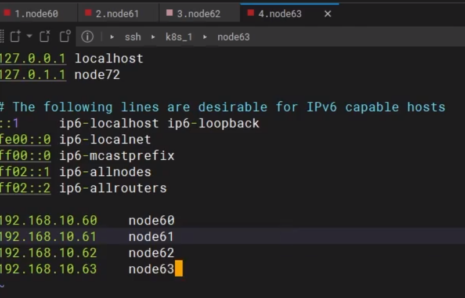This screenshot has width=465, height=298.
Task: Click the new session icon with plus
Action: pos(15,36)
